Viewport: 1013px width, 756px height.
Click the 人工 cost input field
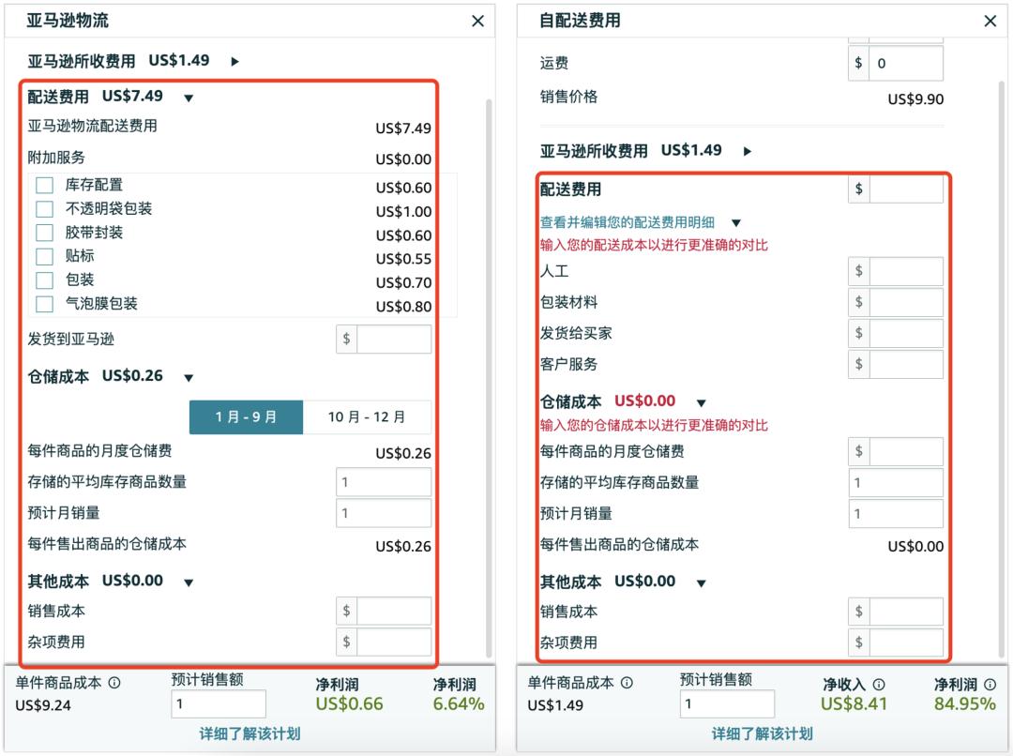tap(906, 271)
